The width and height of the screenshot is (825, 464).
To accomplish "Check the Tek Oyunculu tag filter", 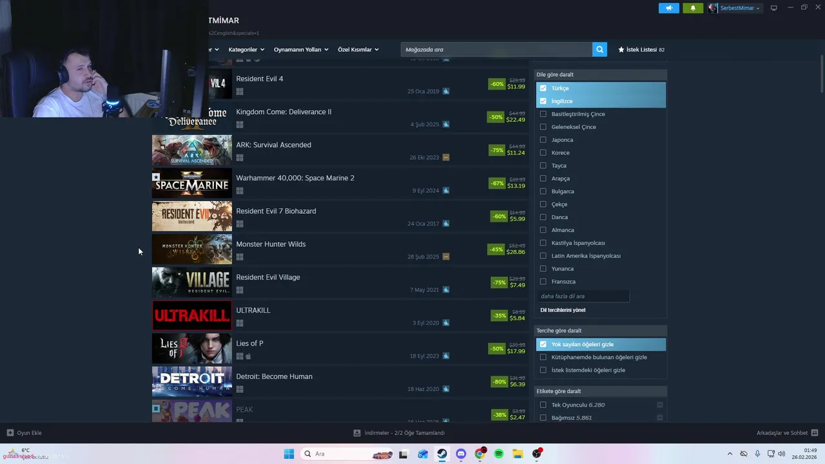I will 543,405.
